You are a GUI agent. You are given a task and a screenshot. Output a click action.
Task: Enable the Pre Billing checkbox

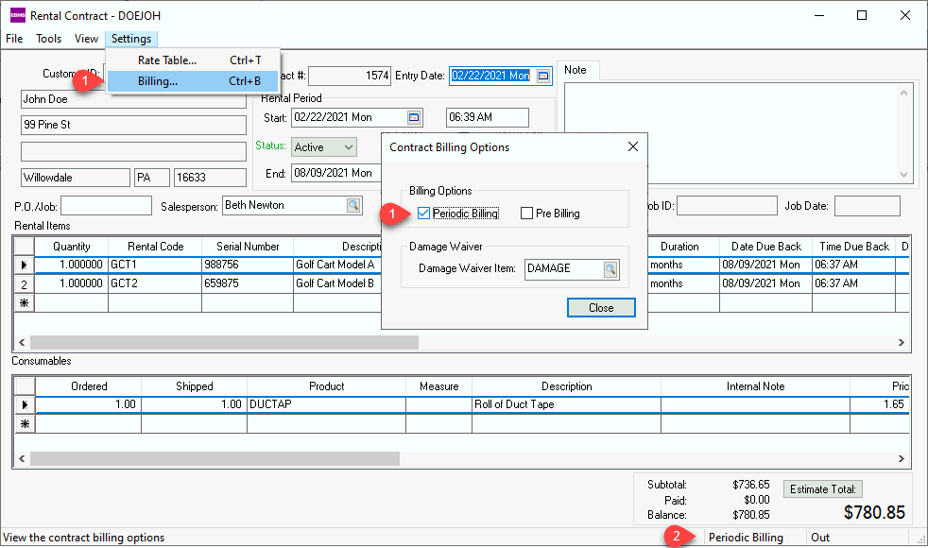(527, 214)
